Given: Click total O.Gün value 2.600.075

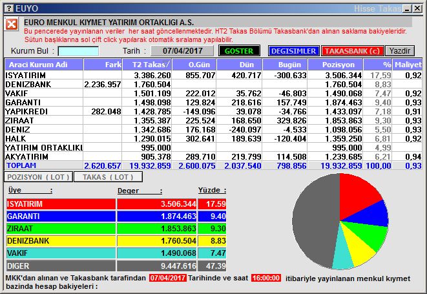Looking at the screenshot, I should point(197,165).
